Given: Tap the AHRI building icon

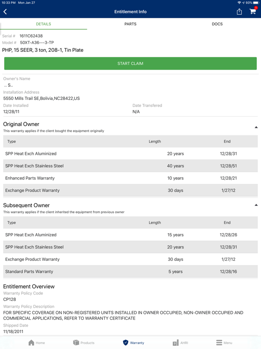Looking at the screenshot, I should [x=175, y=343].
